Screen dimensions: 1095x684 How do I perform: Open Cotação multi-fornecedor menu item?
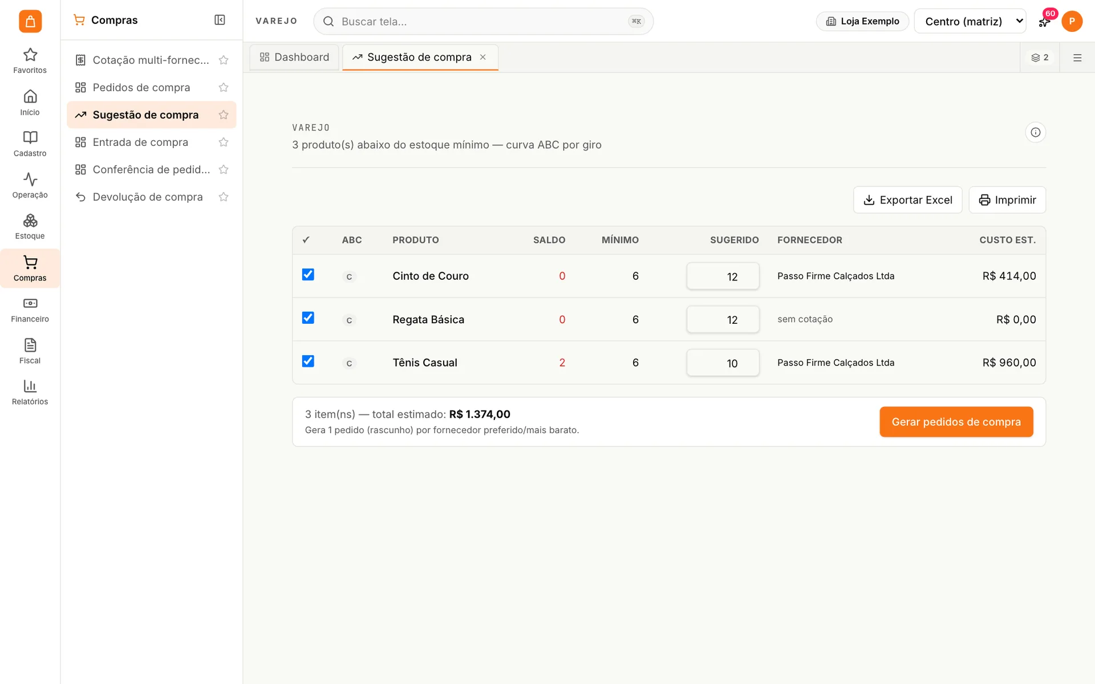[x=151, y=60]
